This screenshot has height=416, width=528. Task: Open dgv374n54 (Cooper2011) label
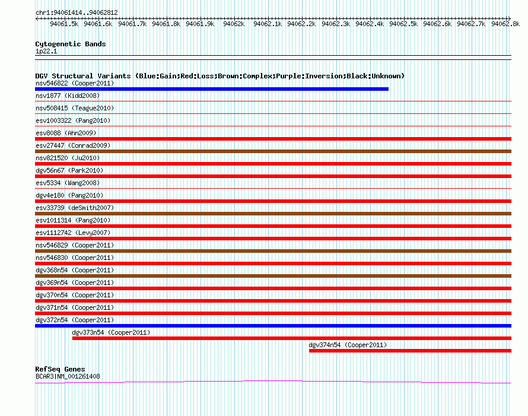pyautogui.click(x=348, y=345)
